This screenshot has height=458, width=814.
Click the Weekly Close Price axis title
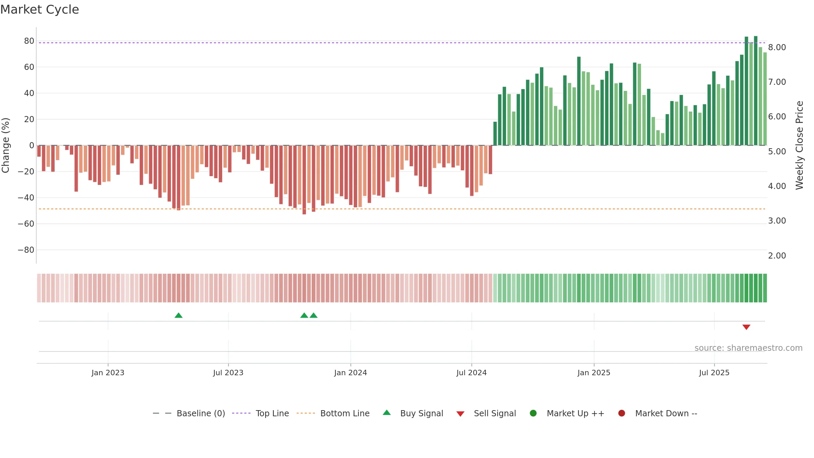[800, 145]
